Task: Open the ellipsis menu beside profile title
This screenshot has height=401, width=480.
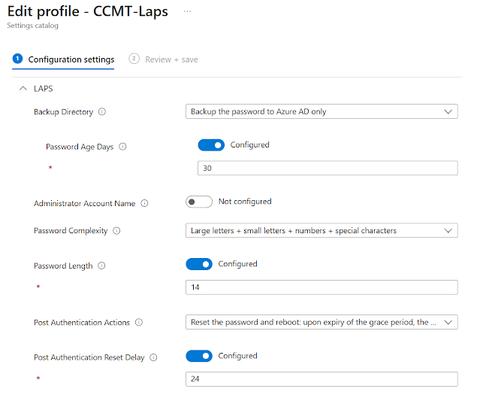Action: click(187, 12)
